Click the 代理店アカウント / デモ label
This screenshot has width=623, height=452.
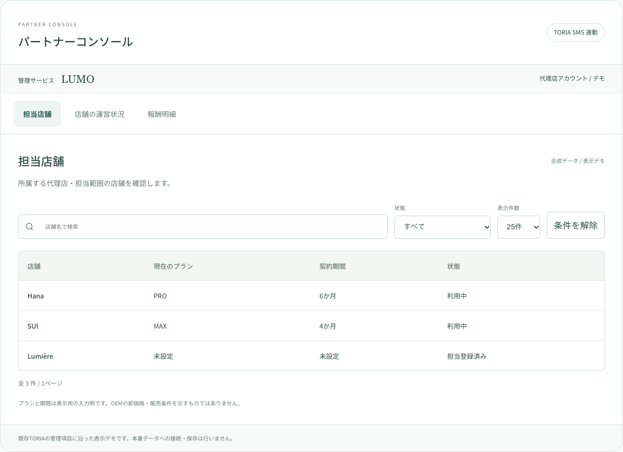[x=572, y=78]
